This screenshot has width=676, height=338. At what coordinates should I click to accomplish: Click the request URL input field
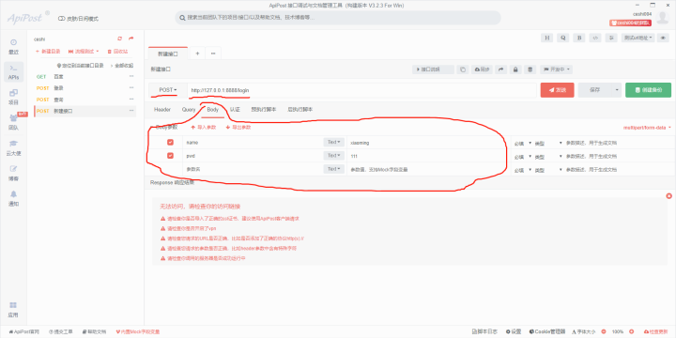tap(361, 90)
